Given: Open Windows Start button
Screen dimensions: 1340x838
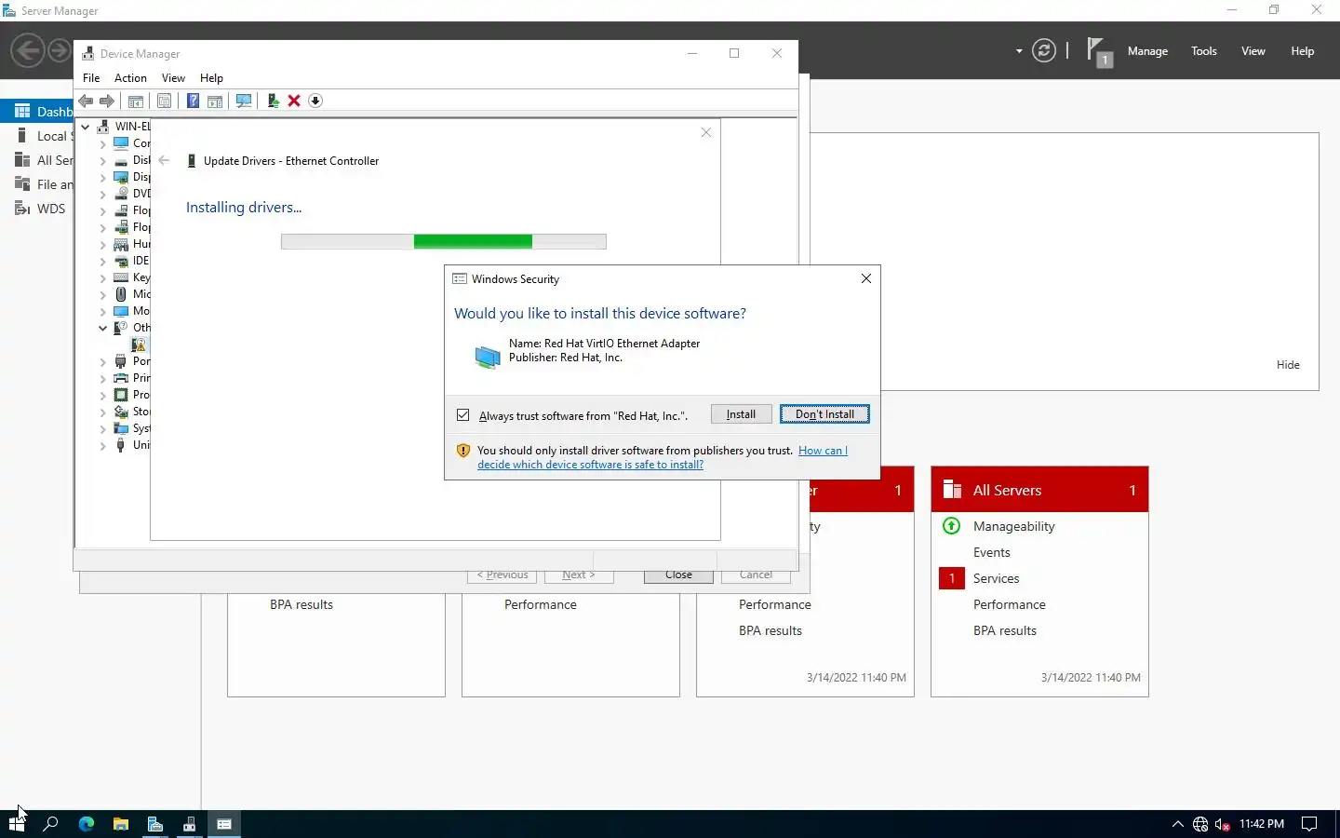Looking at the screenshot, I should (17, 824).
